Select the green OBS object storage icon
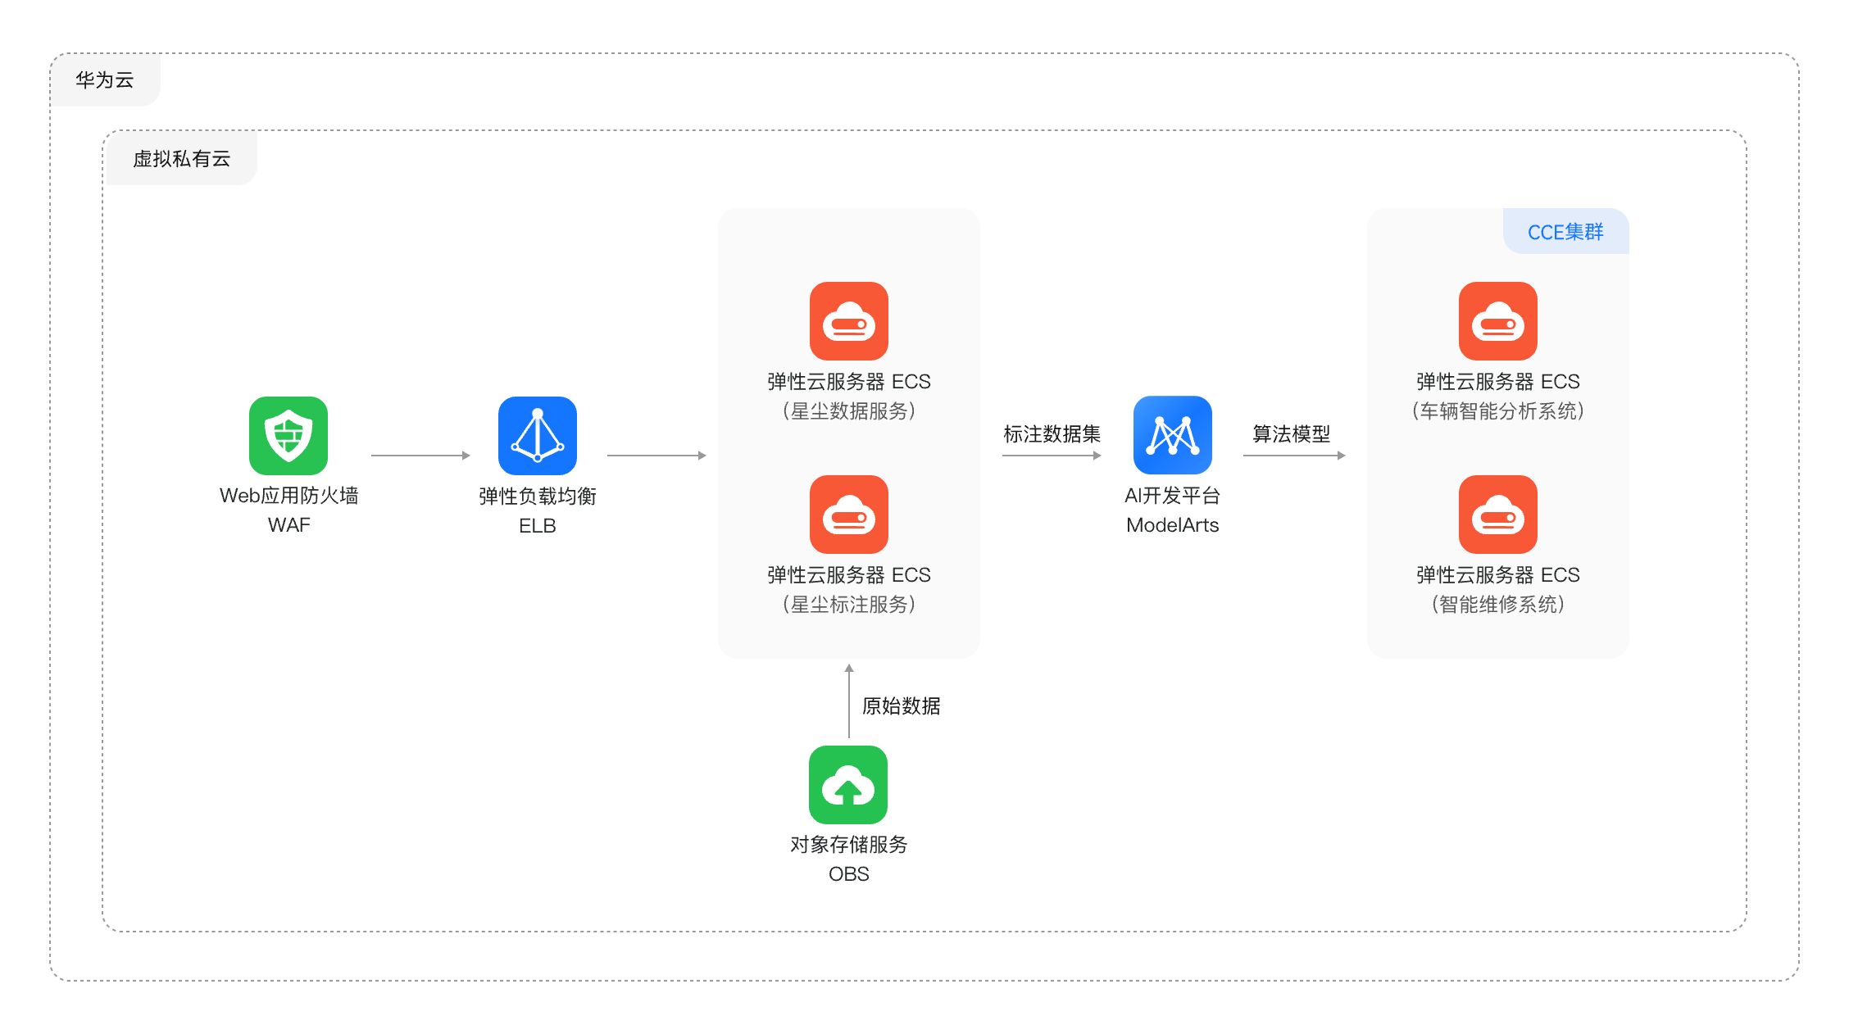Viewport: 1849px width, 1034px height. click(848, 784)
